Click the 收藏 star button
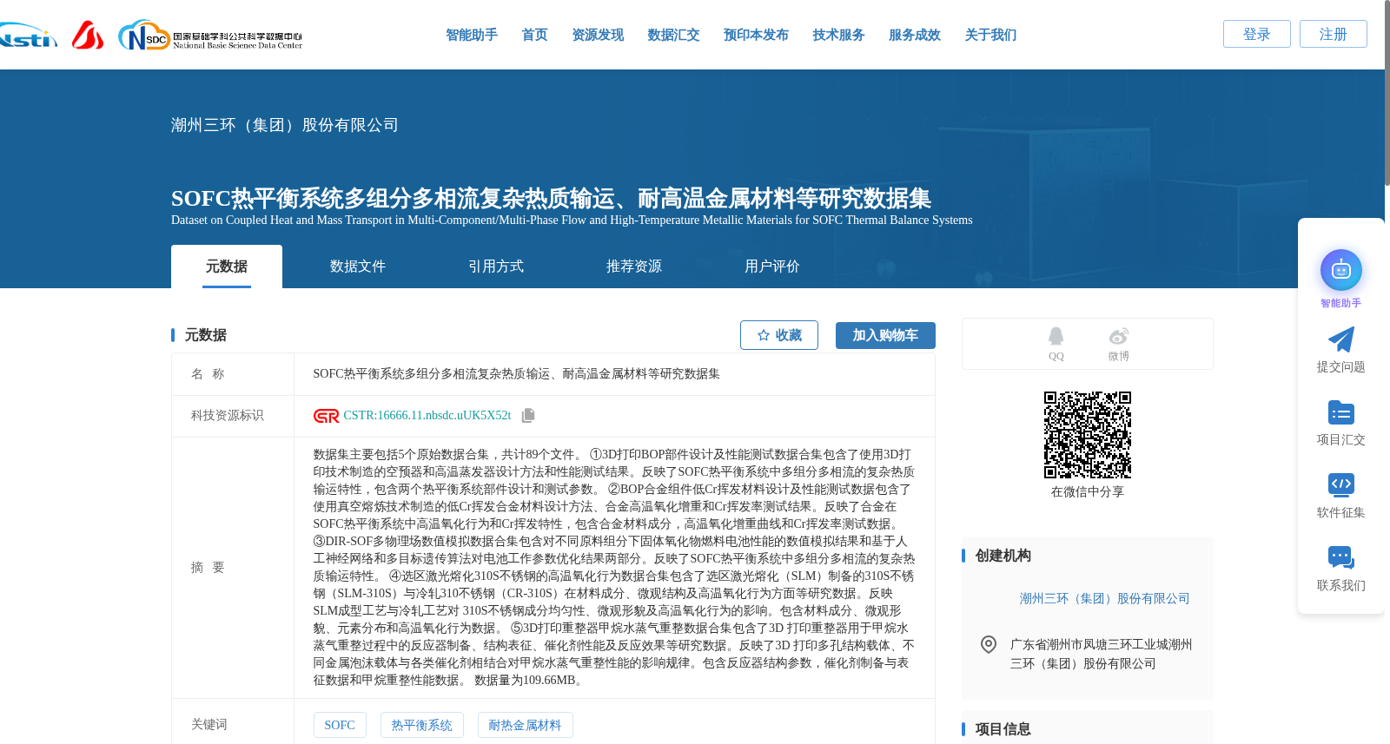The width and height of the screenshot is (1390, 744). (779, 335)
